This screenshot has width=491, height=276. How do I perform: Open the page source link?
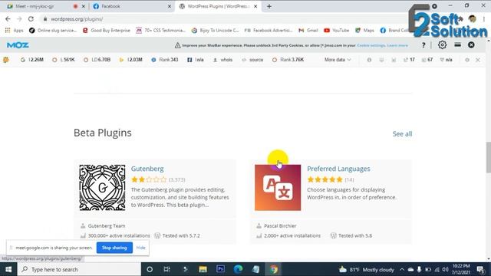(x=252, y=60)
